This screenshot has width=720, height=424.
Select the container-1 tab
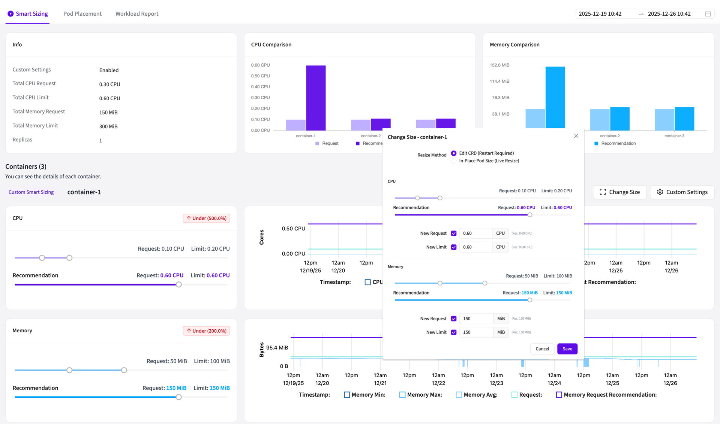[84, 192]
